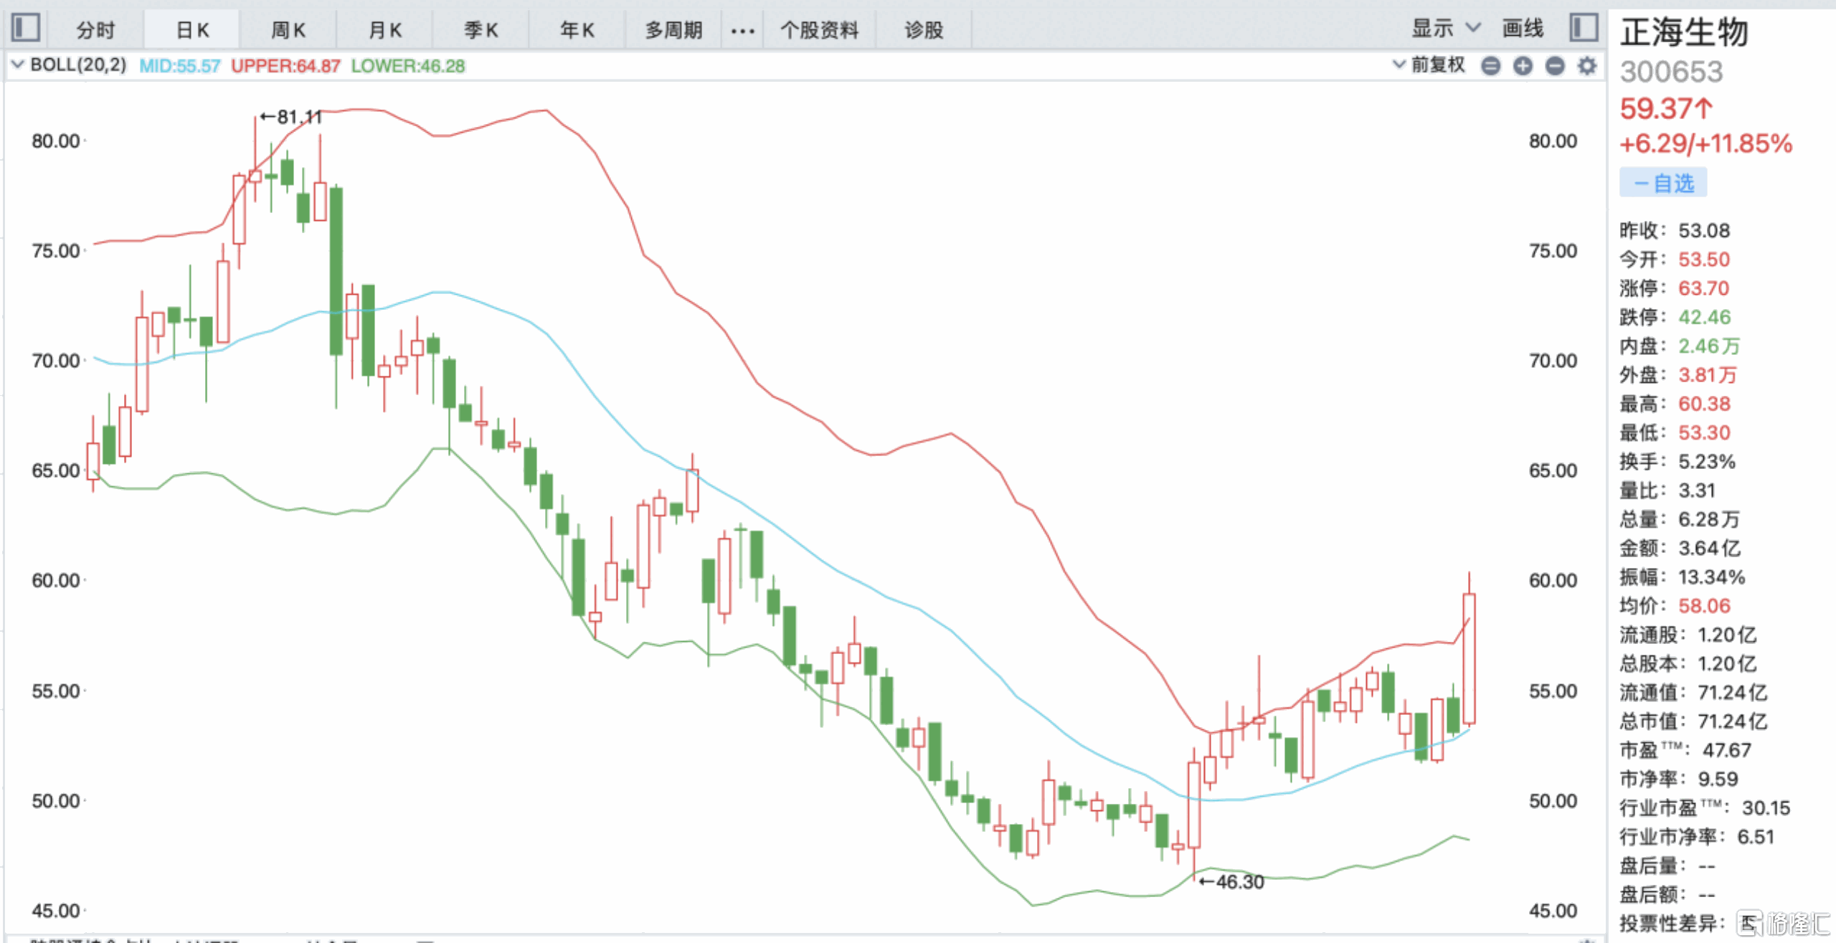
Task: Open the more periods ellipsis icon
Action: [742, 30]
